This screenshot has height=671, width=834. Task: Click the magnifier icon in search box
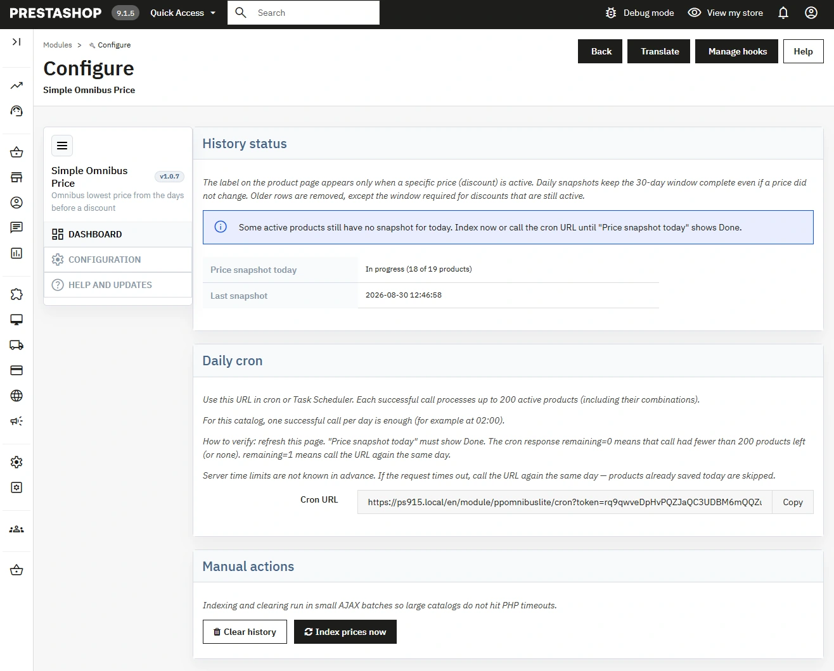tap(241, 13)
